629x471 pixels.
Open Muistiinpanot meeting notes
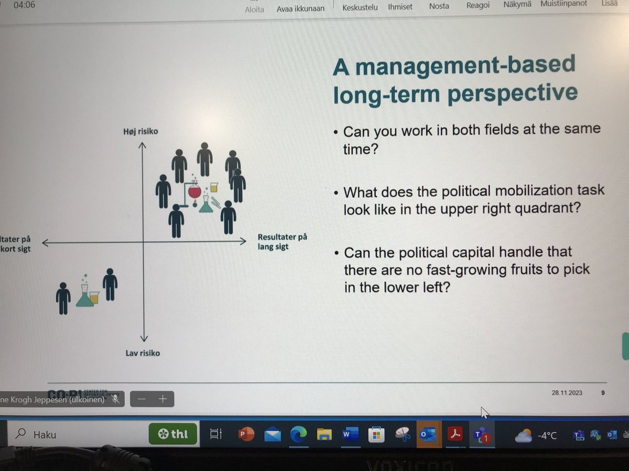(x=563, y=4)
